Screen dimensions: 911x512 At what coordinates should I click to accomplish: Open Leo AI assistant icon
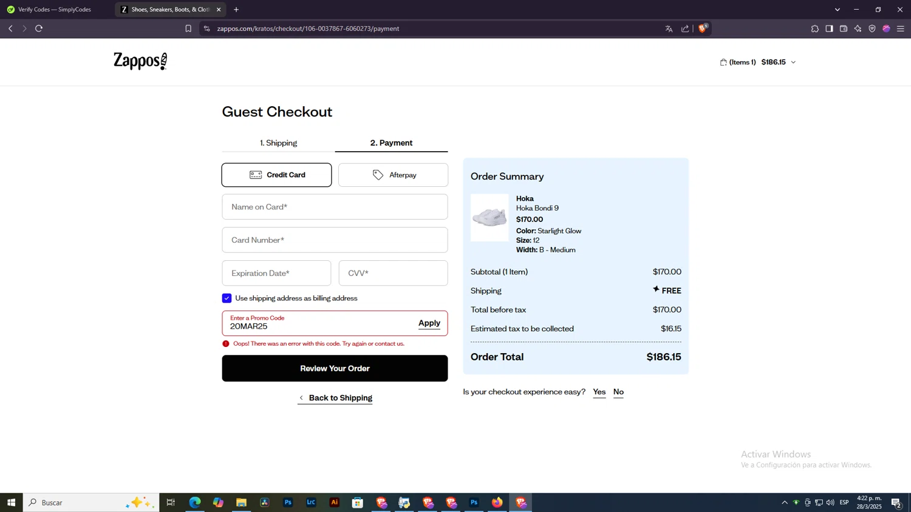(x=858, y=29)
